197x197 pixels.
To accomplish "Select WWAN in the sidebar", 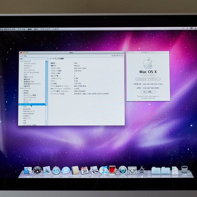I will 26,93.
